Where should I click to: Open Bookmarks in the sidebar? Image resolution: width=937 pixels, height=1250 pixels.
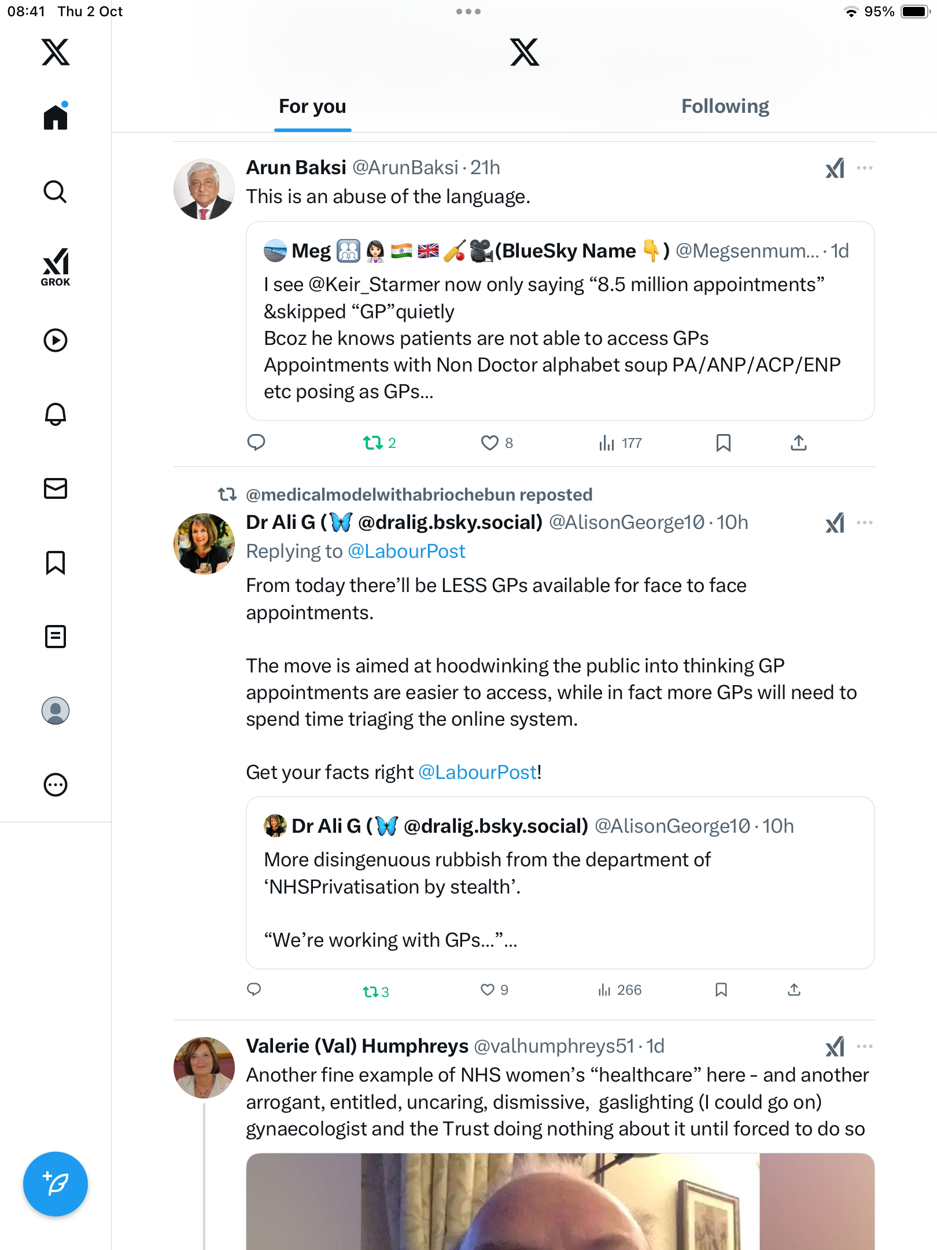56,562
